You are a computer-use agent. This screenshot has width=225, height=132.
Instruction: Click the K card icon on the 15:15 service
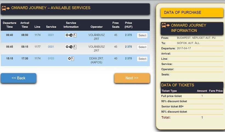point(72,58)
